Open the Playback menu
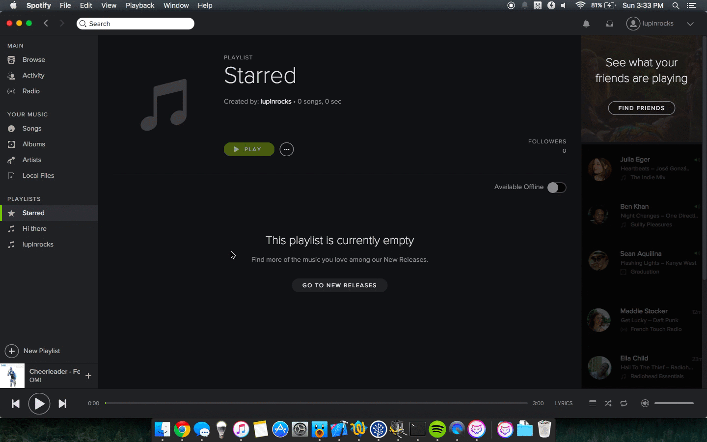 pos(140,5)
